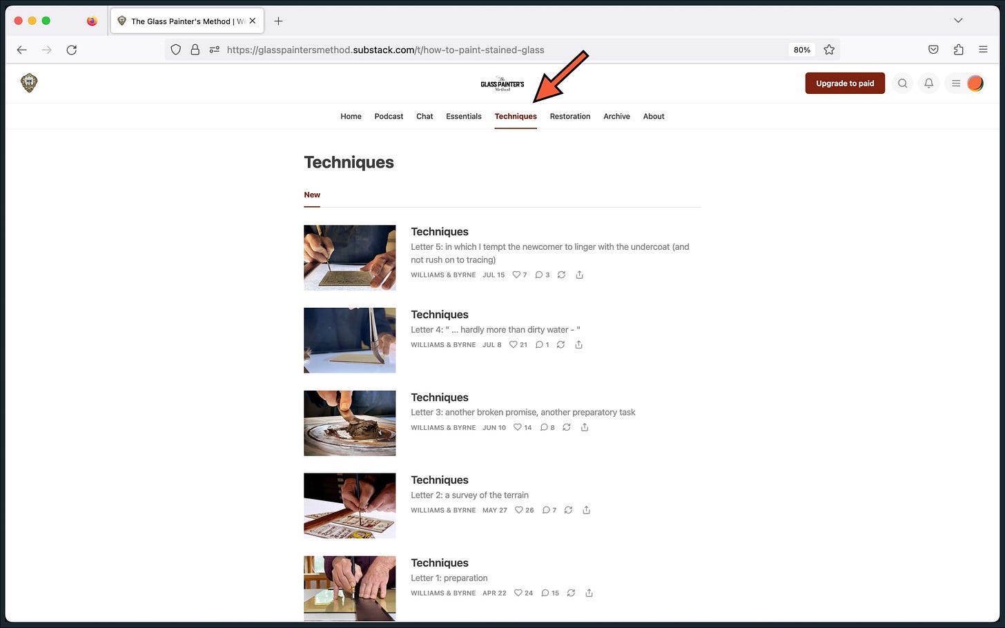This screenshot has width=1005, height=628.
Task: Open Letter 2 post thumbnail
Action: click(350, 506)
